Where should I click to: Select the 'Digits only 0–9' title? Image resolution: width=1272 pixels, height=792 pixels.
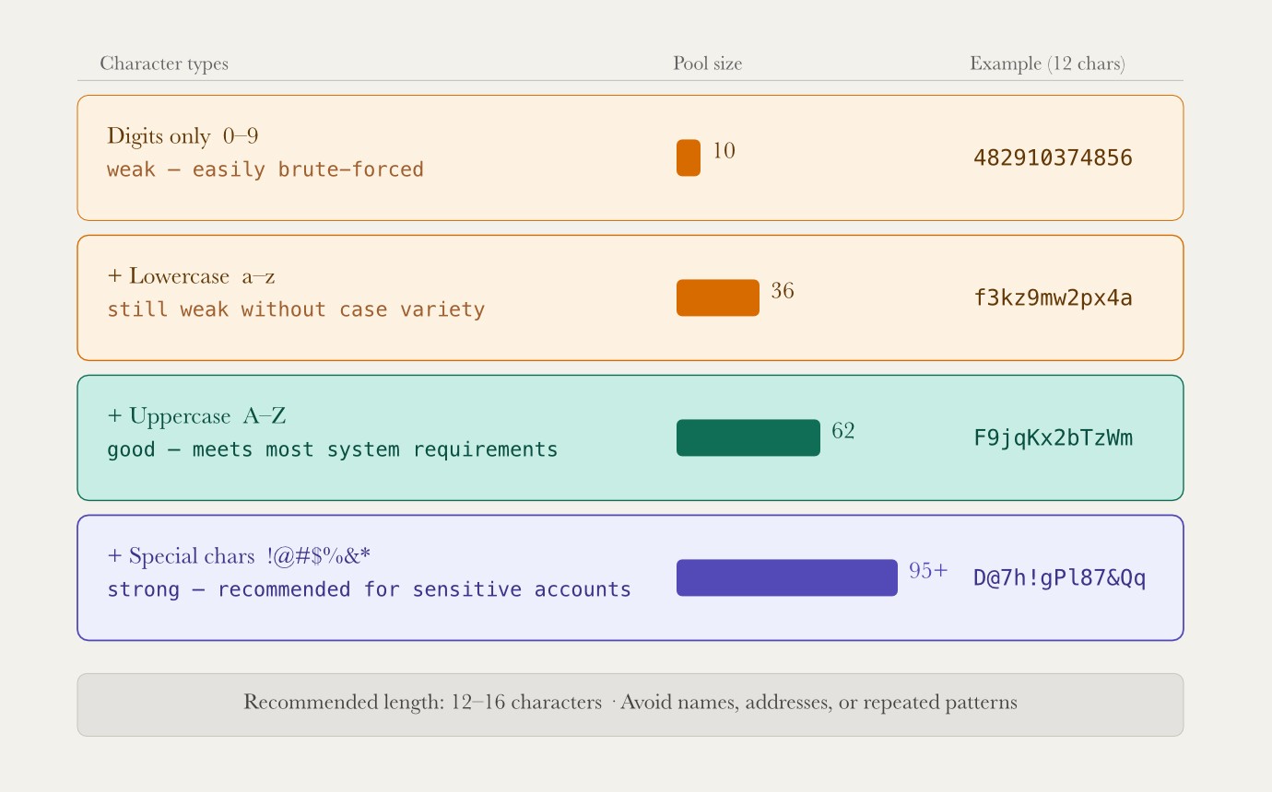coord(183,136)
